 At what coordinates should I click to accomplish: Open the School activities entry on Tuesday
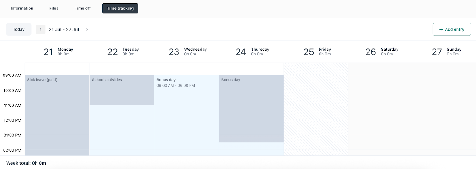coord(122,90)
